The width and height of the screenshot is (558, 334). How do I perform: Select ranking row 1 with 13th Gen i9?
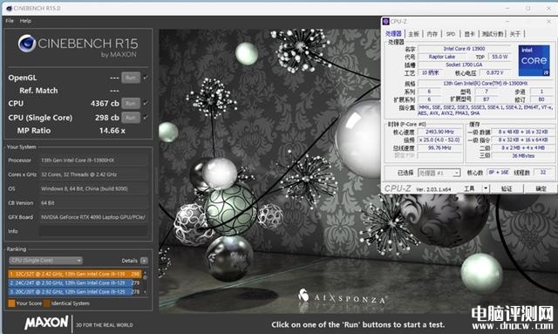(x=75, y=274)
